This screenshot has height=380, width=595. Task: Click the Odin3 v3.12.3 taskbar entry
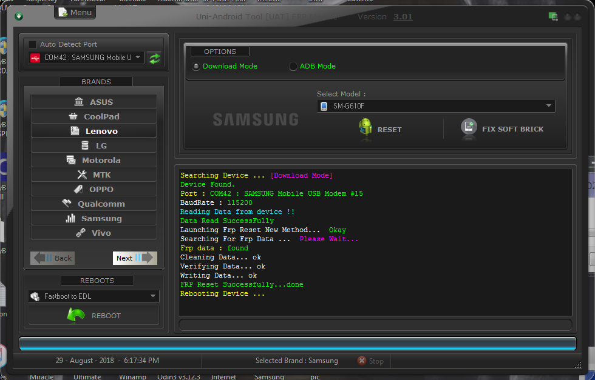(x=178, y=376)
